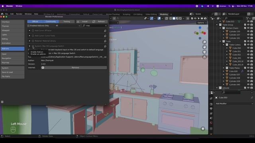Image resolution: width=255 pixels, height=143 pixels.
Task: Toggle camera view icon in viewport
Action: click(x=204, y=52)
